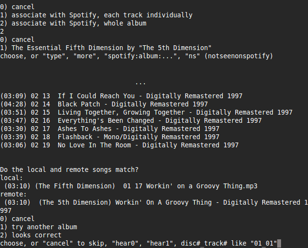Select 'Flashback - Mono/Digitally Remastered' line

[x=110, y=137]
